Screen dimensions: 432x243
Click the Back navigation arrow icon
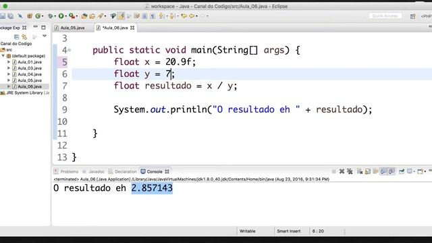tap(192, 16)
